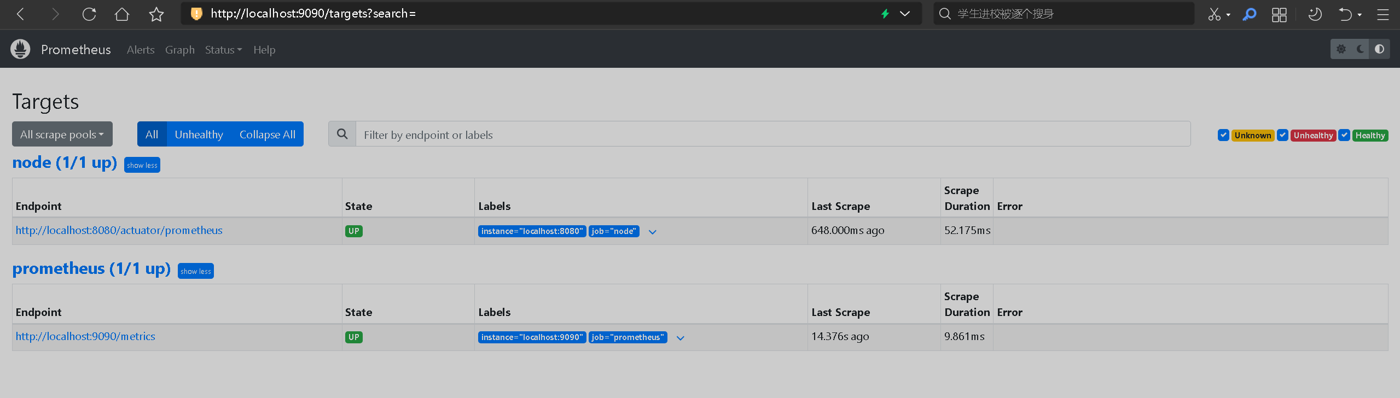Open the All scrape pools dropdown
The width and height of the screenshot is (1400, 398).
(x=62, y=134)
